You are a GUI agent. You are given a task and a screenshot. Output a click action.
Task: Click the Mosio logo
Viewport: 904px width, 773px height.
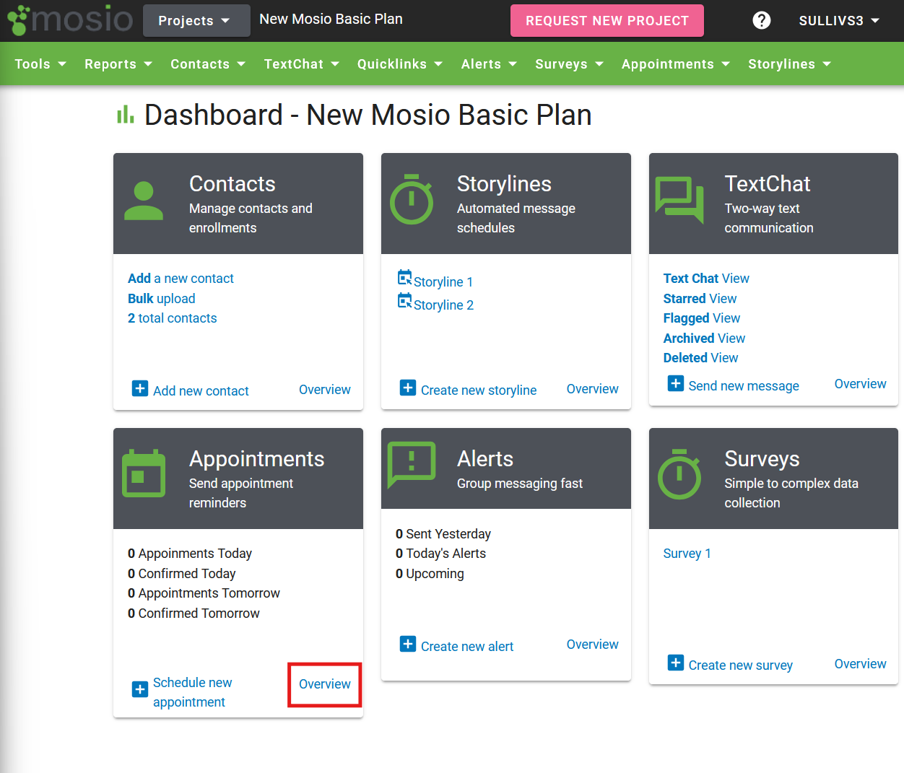(70, 19)
